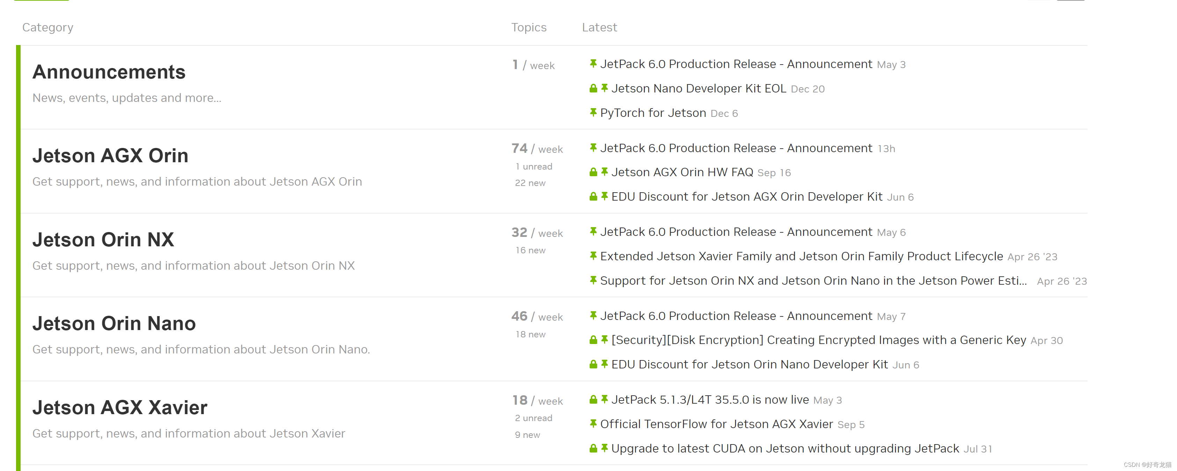1177x471 pixels.
Task: Click 'Jul 31' date on CUDA upgrade row
Action: 978,449
